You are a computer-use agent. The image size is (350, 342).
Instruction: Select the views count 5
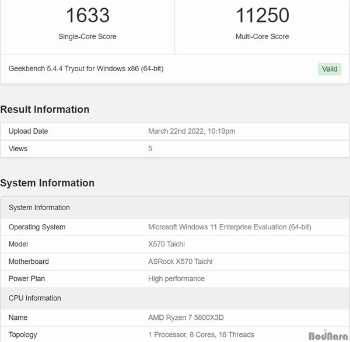point(150,149)
